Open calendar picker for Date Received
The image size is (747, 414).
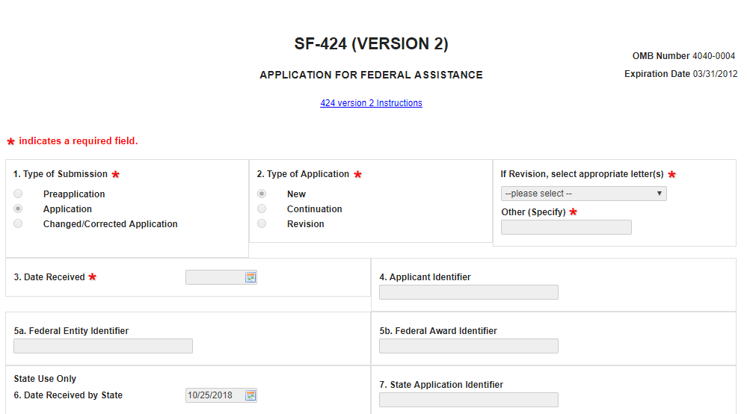[x=250, y=277]
